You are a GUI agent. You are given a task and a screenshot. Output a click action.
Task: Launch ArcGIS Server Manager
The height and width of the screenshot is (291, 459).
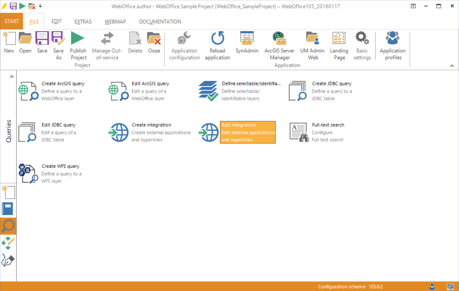point(279,38)
